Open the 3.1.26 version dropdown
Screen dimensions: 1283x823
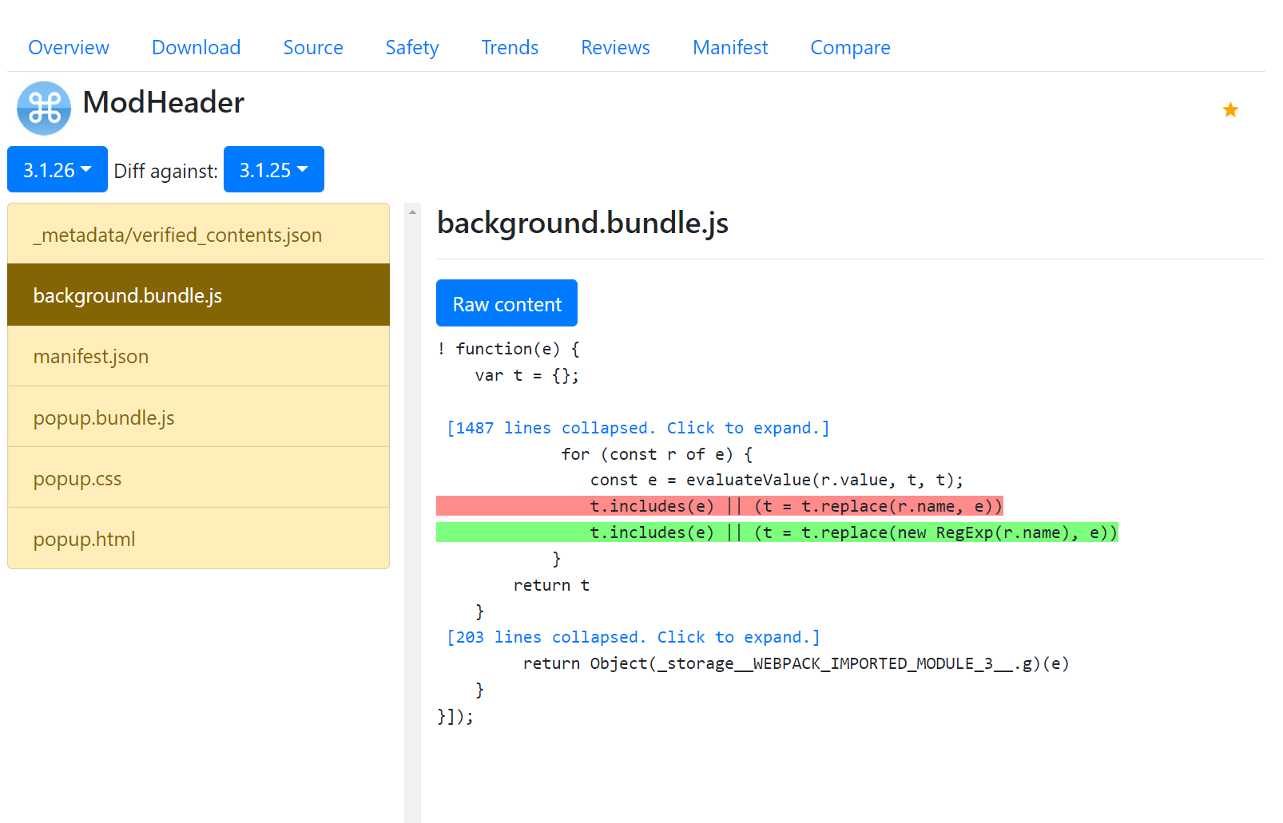58,169
